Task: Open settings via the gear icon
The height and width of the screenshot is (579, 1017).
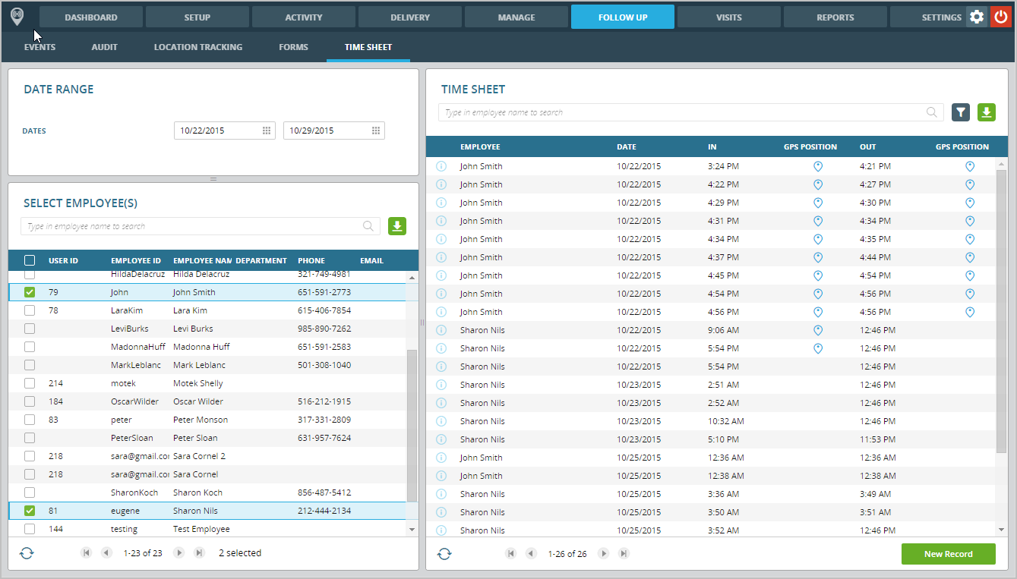Action: click(x=977, y=17)
